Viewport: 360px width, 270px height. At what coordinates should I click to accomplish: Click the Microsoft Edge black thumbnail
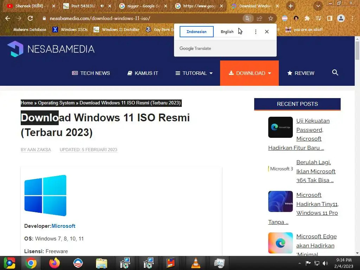coord(280,127)
